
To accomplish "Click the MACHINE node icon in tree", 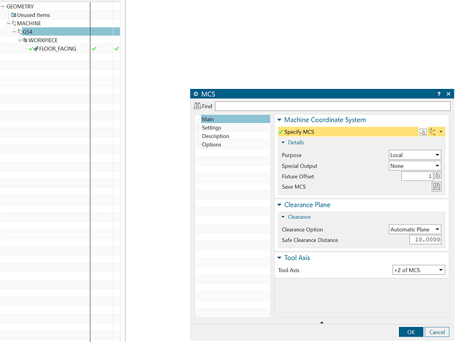I will 14,23.
